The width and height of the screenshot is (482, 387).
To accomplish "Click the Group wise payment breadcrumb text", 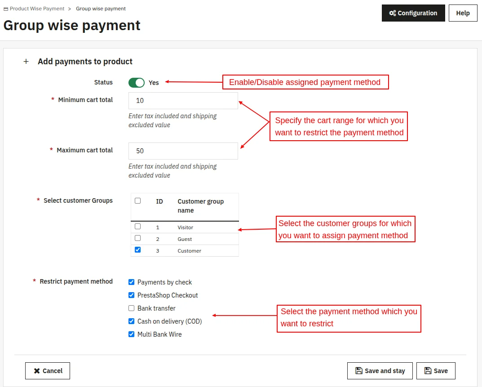I will [101, 9].
